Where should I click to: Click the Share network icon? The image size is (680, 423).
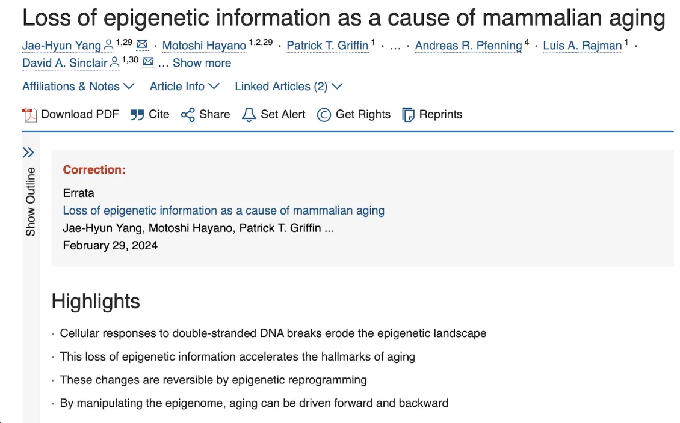[x=188, y=114]
